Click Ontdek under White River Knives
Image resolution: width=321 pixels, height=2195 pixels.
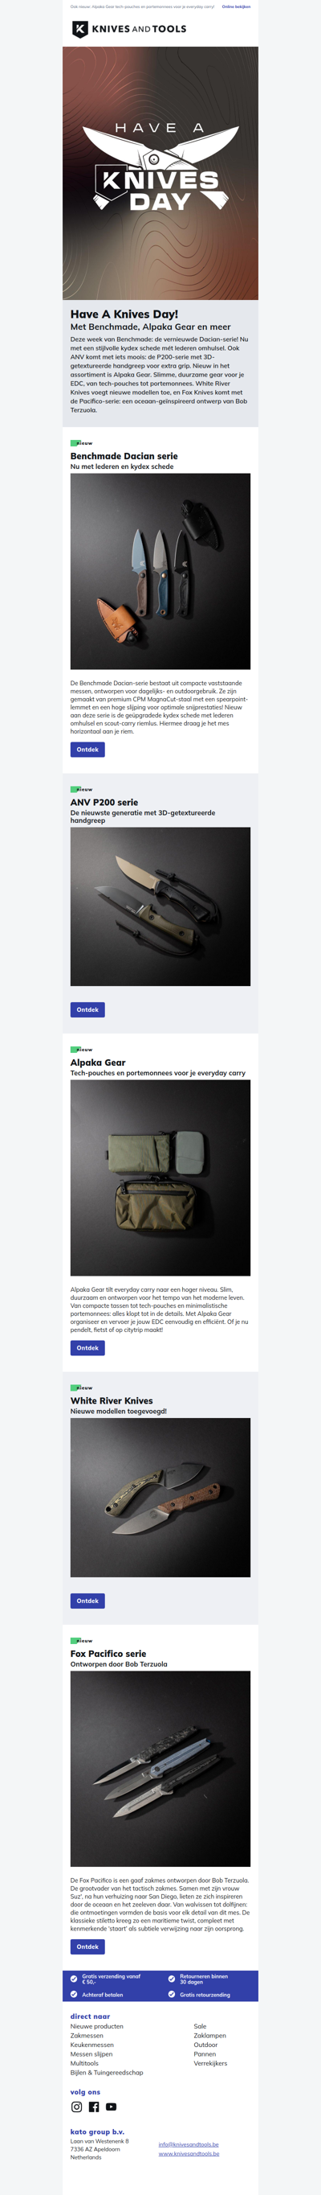[x=87, y=1601]
